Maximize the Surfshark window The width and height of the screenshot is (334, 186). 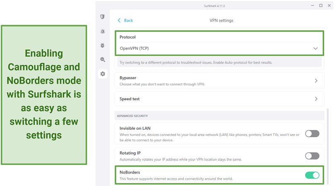(x=321, y=5)
